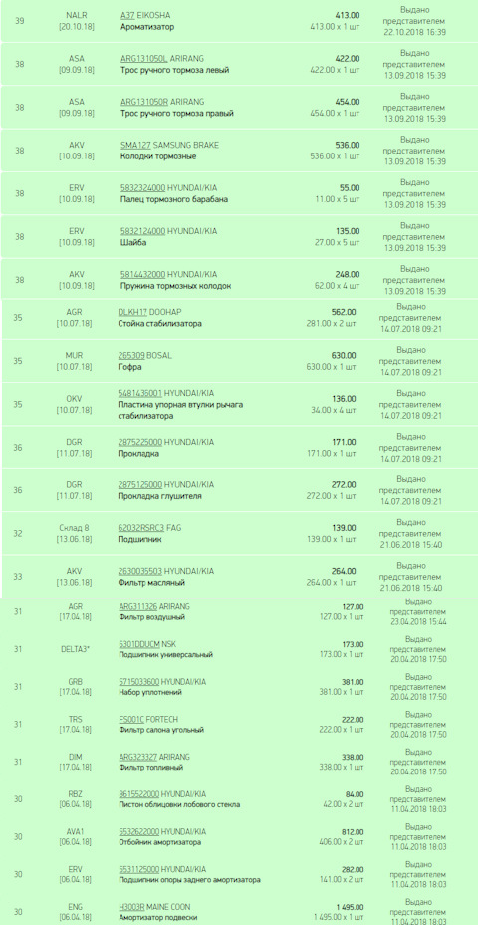Open ARG323327 fuel filter link
This screenshot has width=478, height=925.
(137, 757)
